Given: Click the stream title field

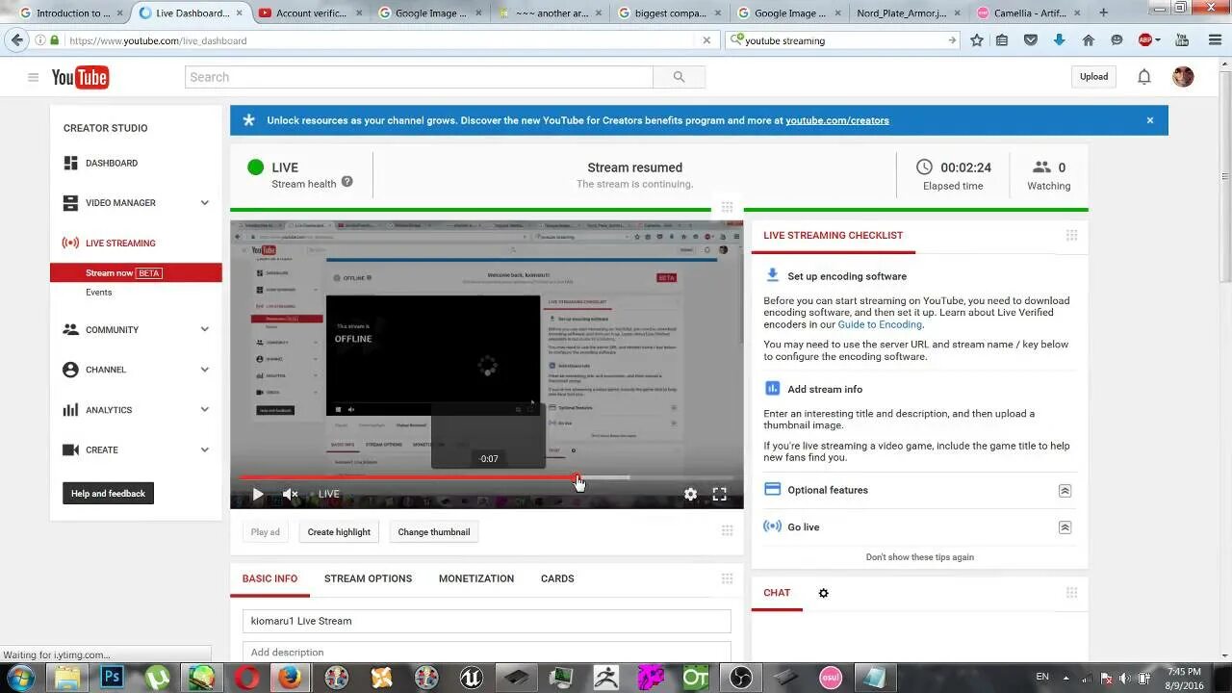Looking at the screenshot, I should 486,621.
